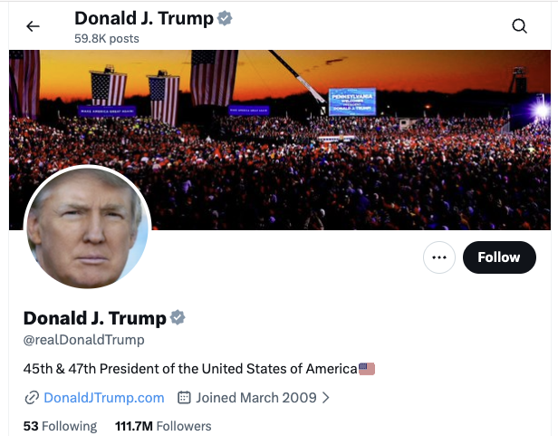
Task: Expand the chevron after Joined March 2009
Action: [x=325, y=398]
